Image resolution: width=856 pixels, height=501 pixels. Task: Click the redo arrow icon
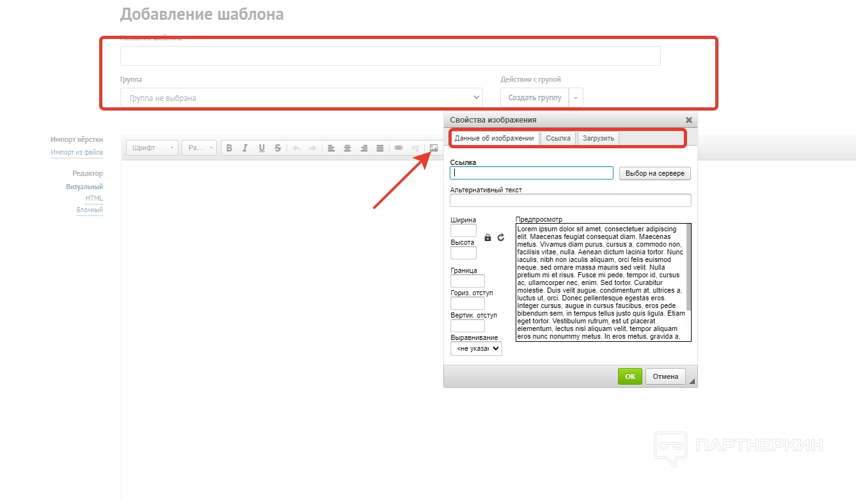coord(313,148)
